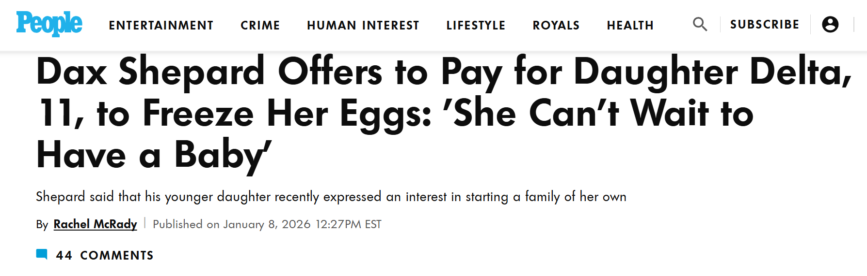Click the blue comments speech bubble icon
Image resolution: width=867 pixels, height=276 pixels.
coord(42,255)
